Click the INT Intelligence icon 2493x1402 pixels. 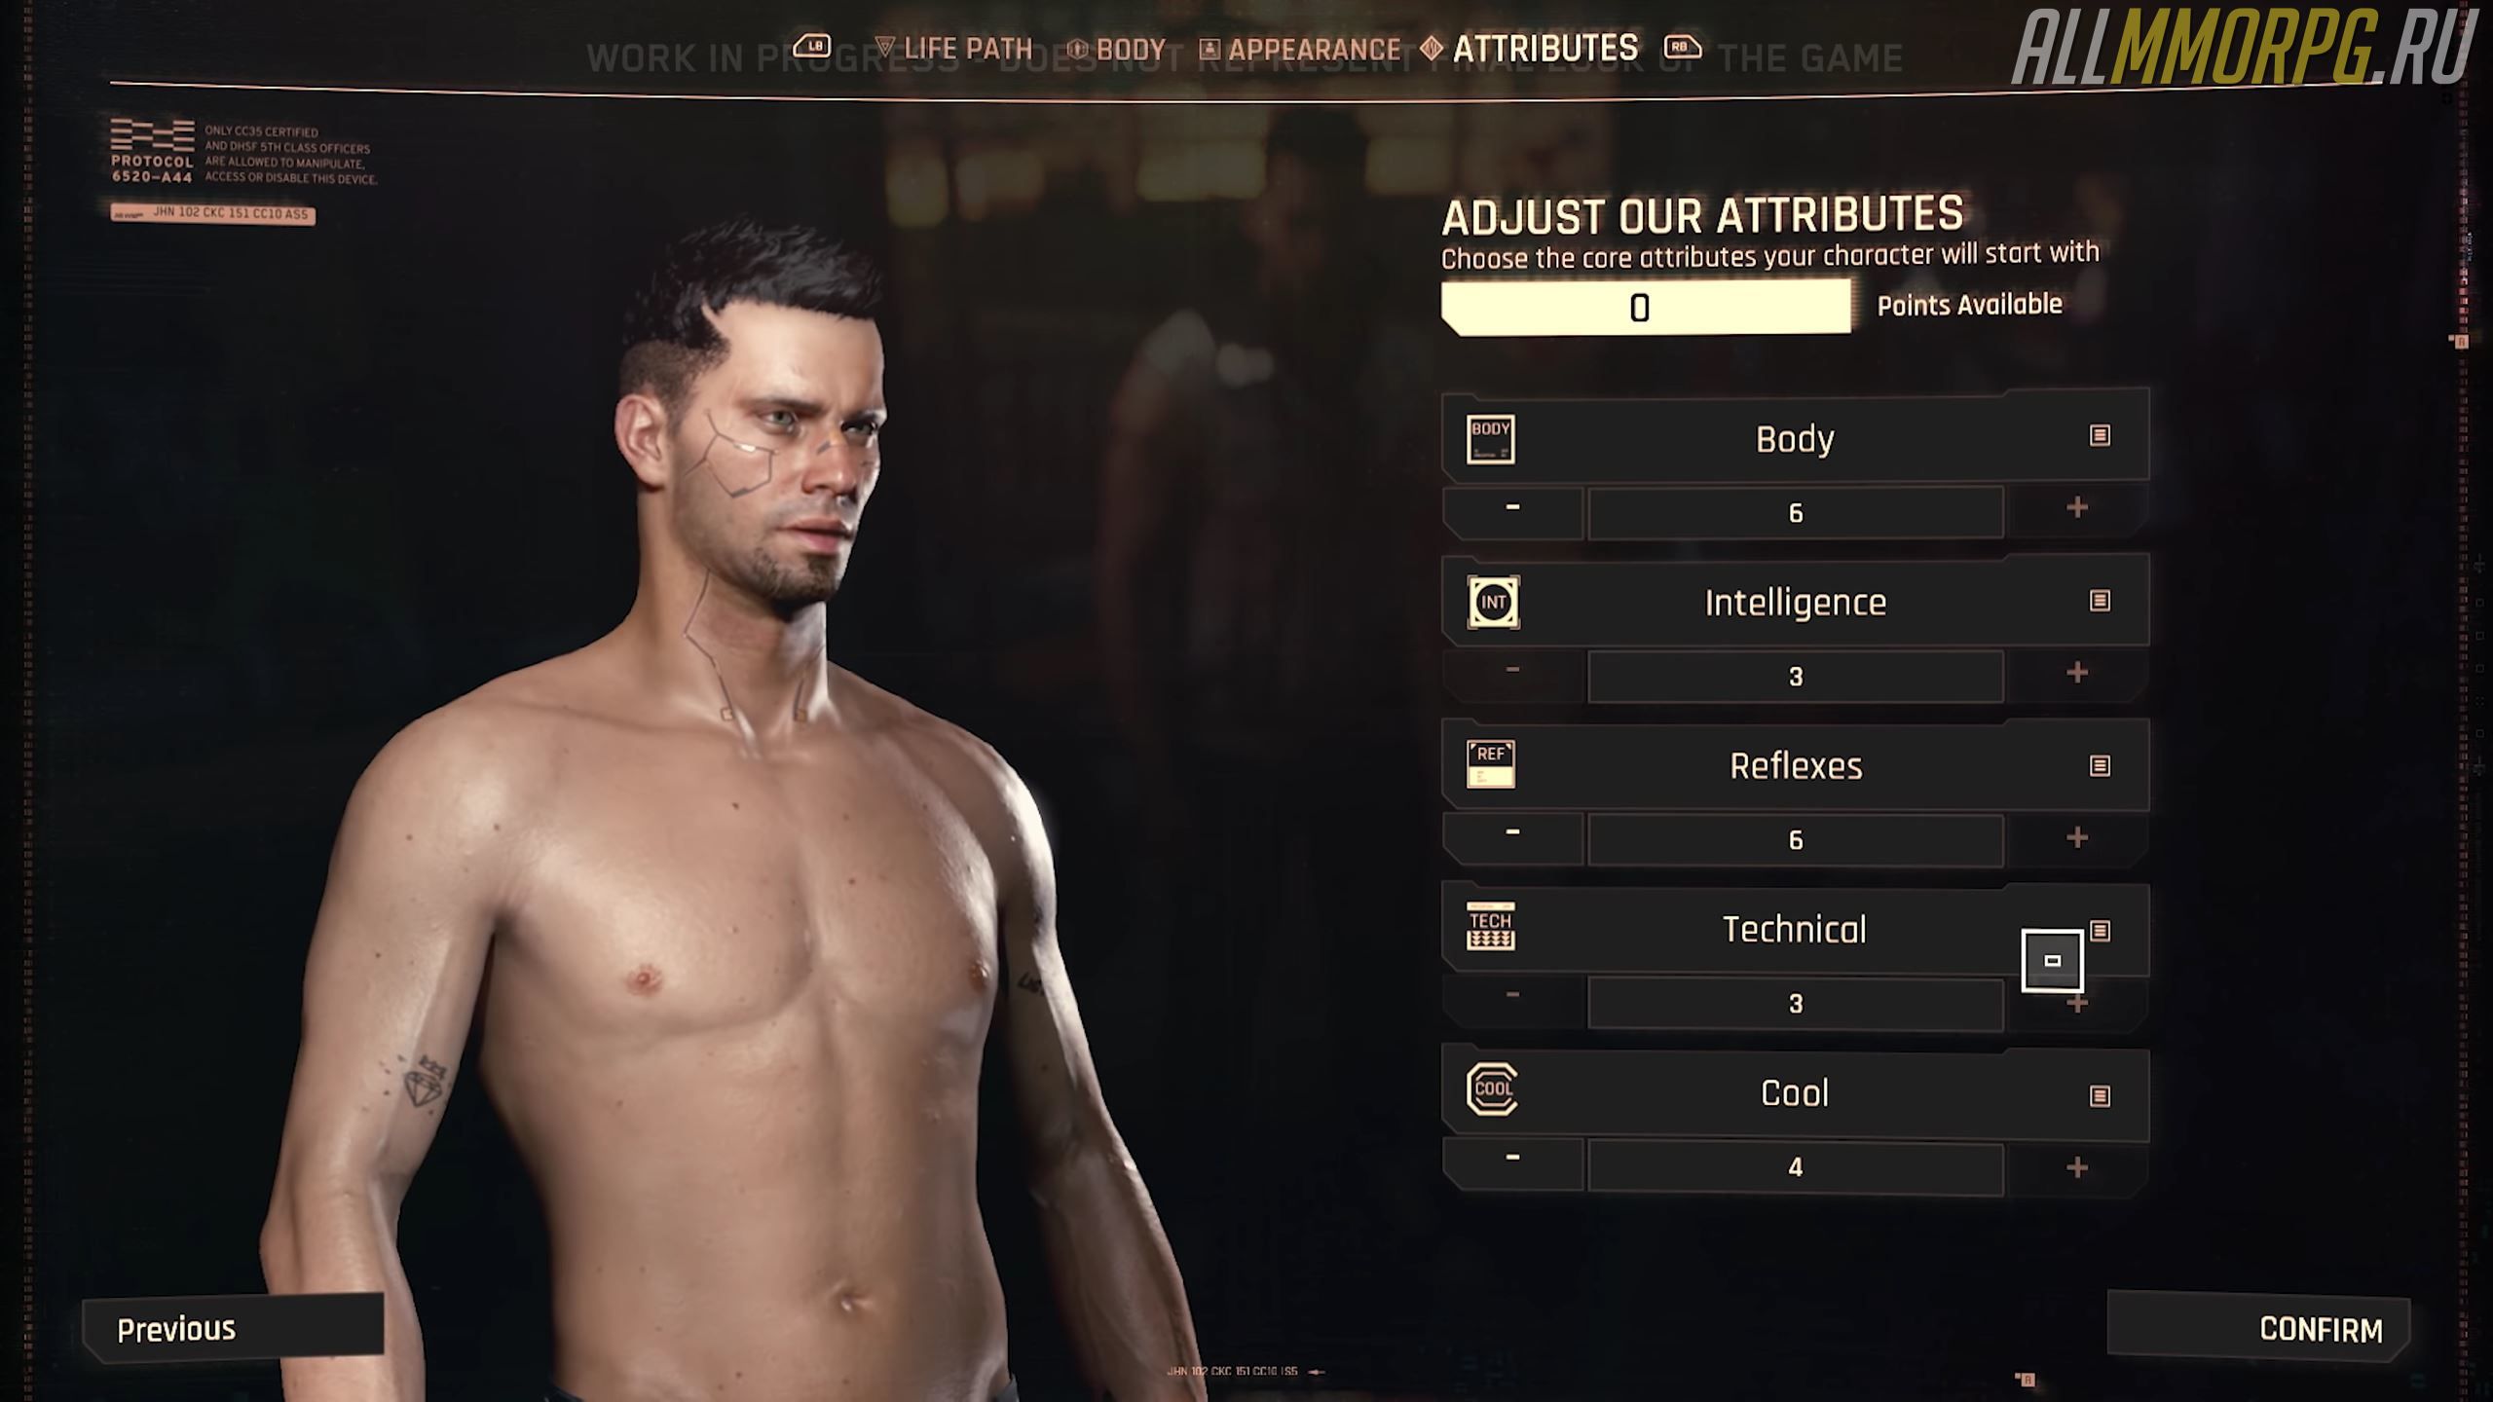click(1493, 603)
